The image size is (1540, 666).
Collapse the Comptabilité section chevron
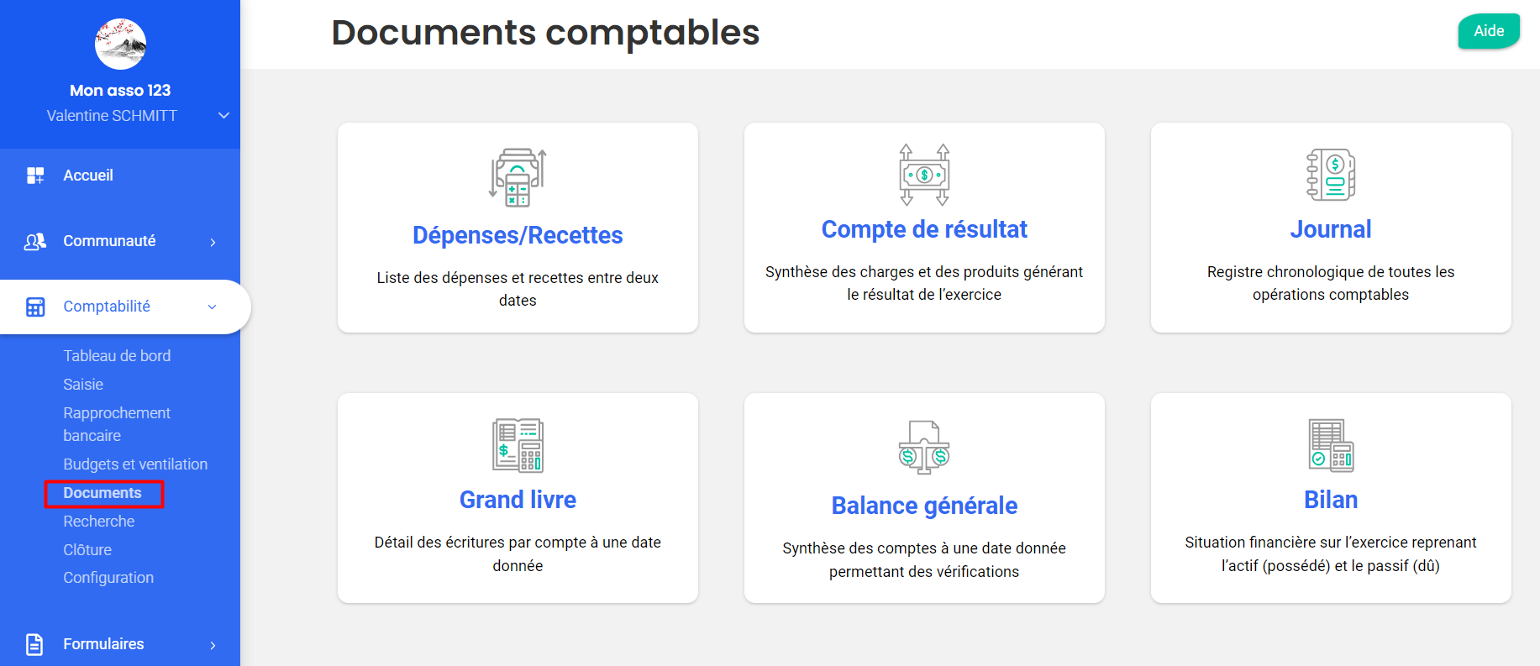tap(212, 307)
